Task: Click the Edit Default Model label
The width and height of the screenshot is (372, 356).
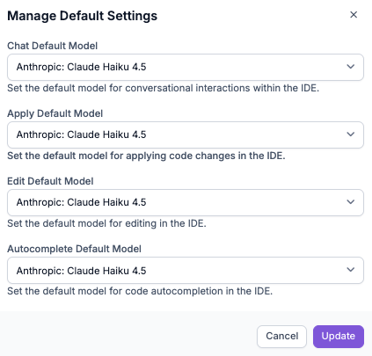Action: tap(50, 181)
